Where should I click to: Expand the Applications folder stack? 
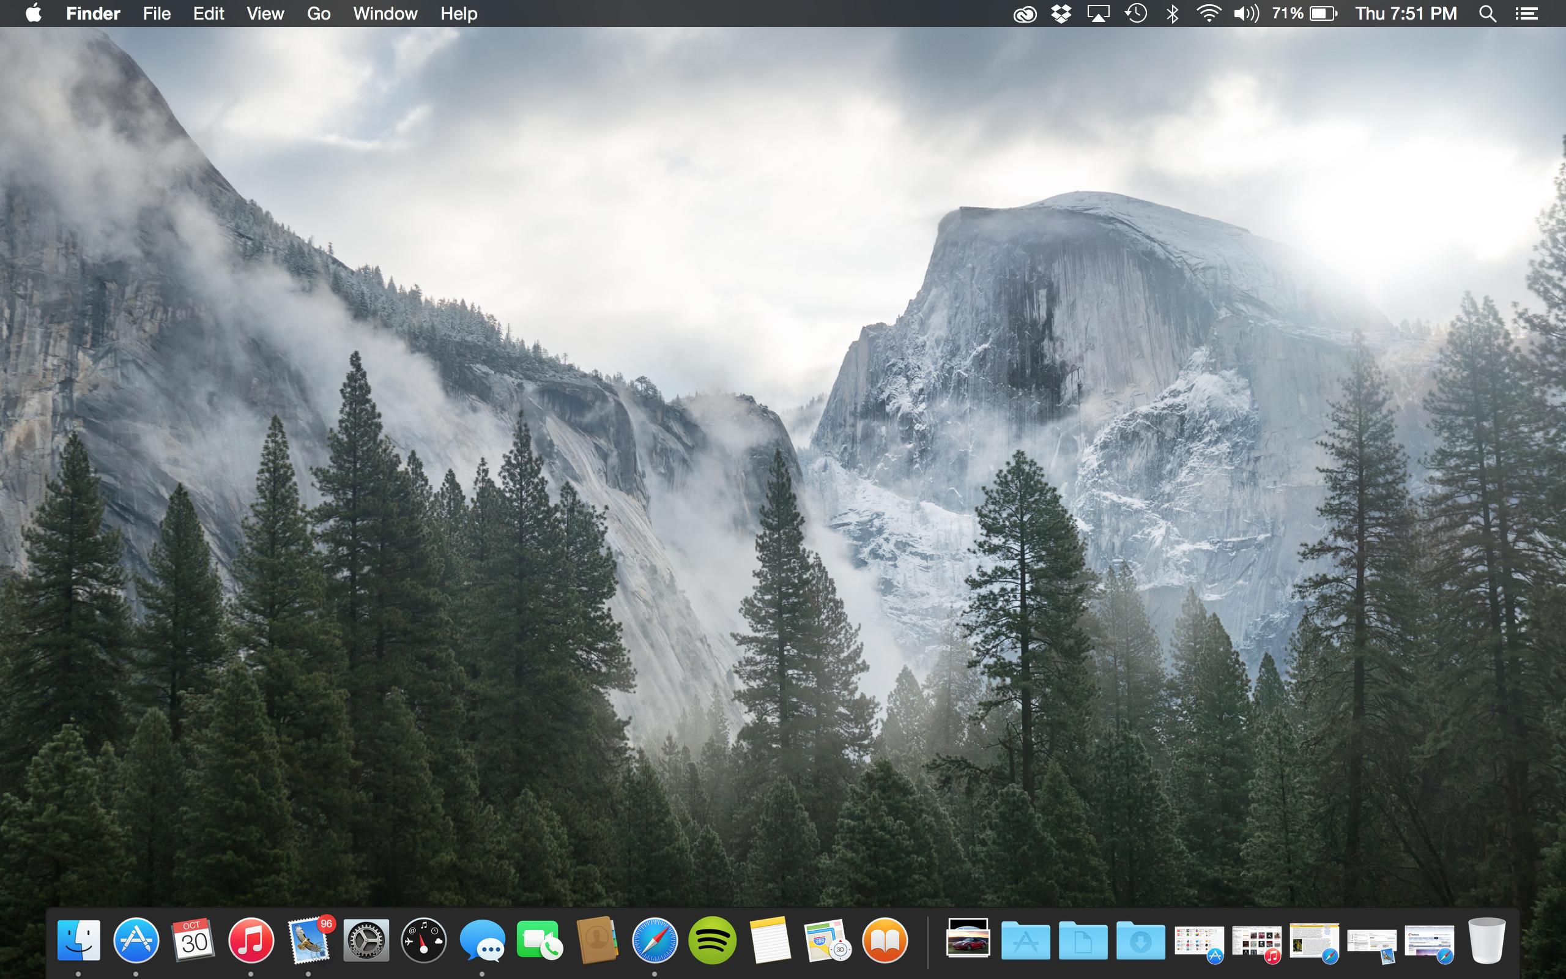point(1026,940)
